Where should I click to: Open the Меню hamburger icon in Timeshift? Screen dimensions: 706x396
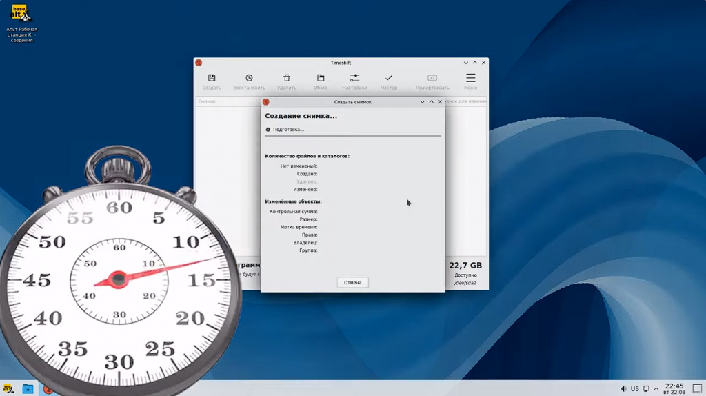click(x=470, y=78)
